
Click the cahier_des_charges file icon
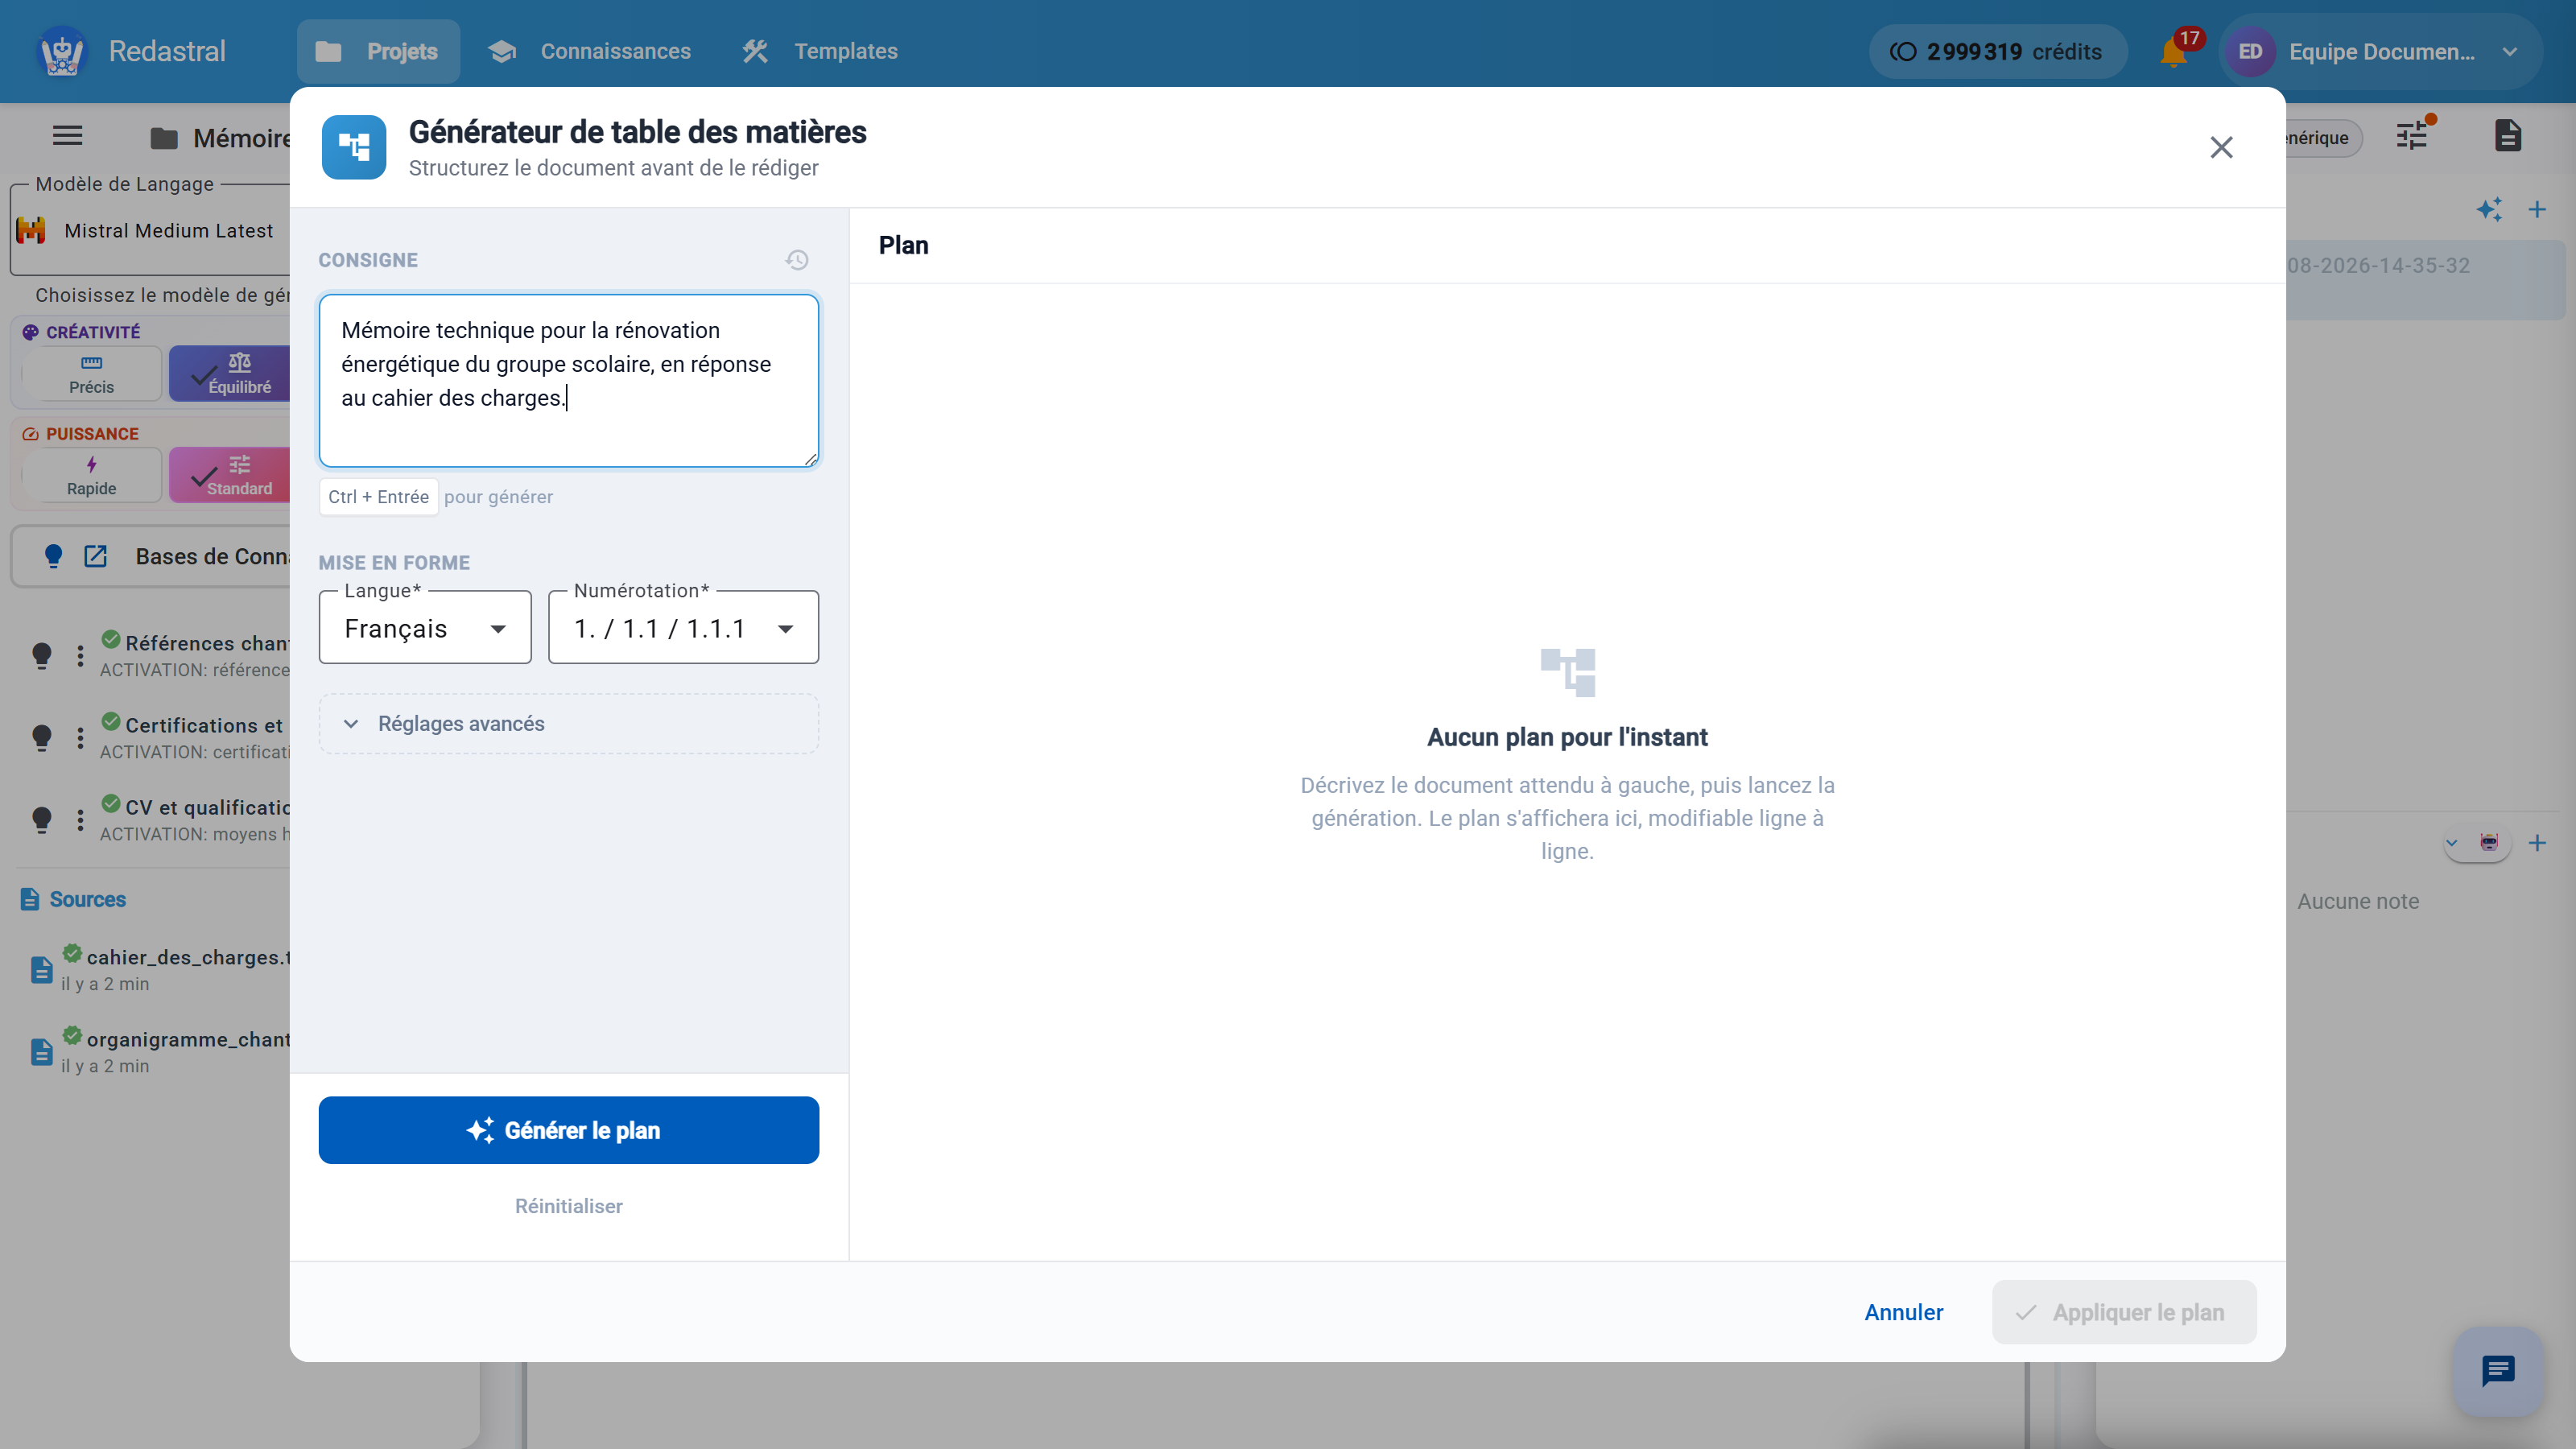[x=42, y=969]
